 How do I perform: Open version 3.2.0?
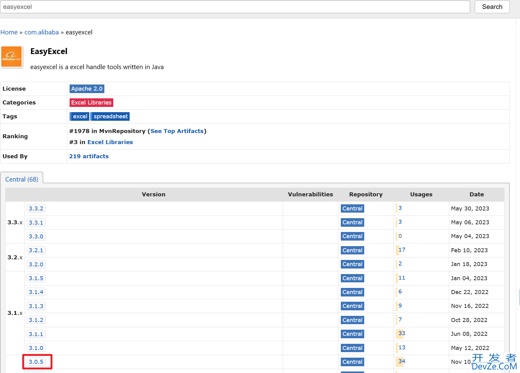36,265
